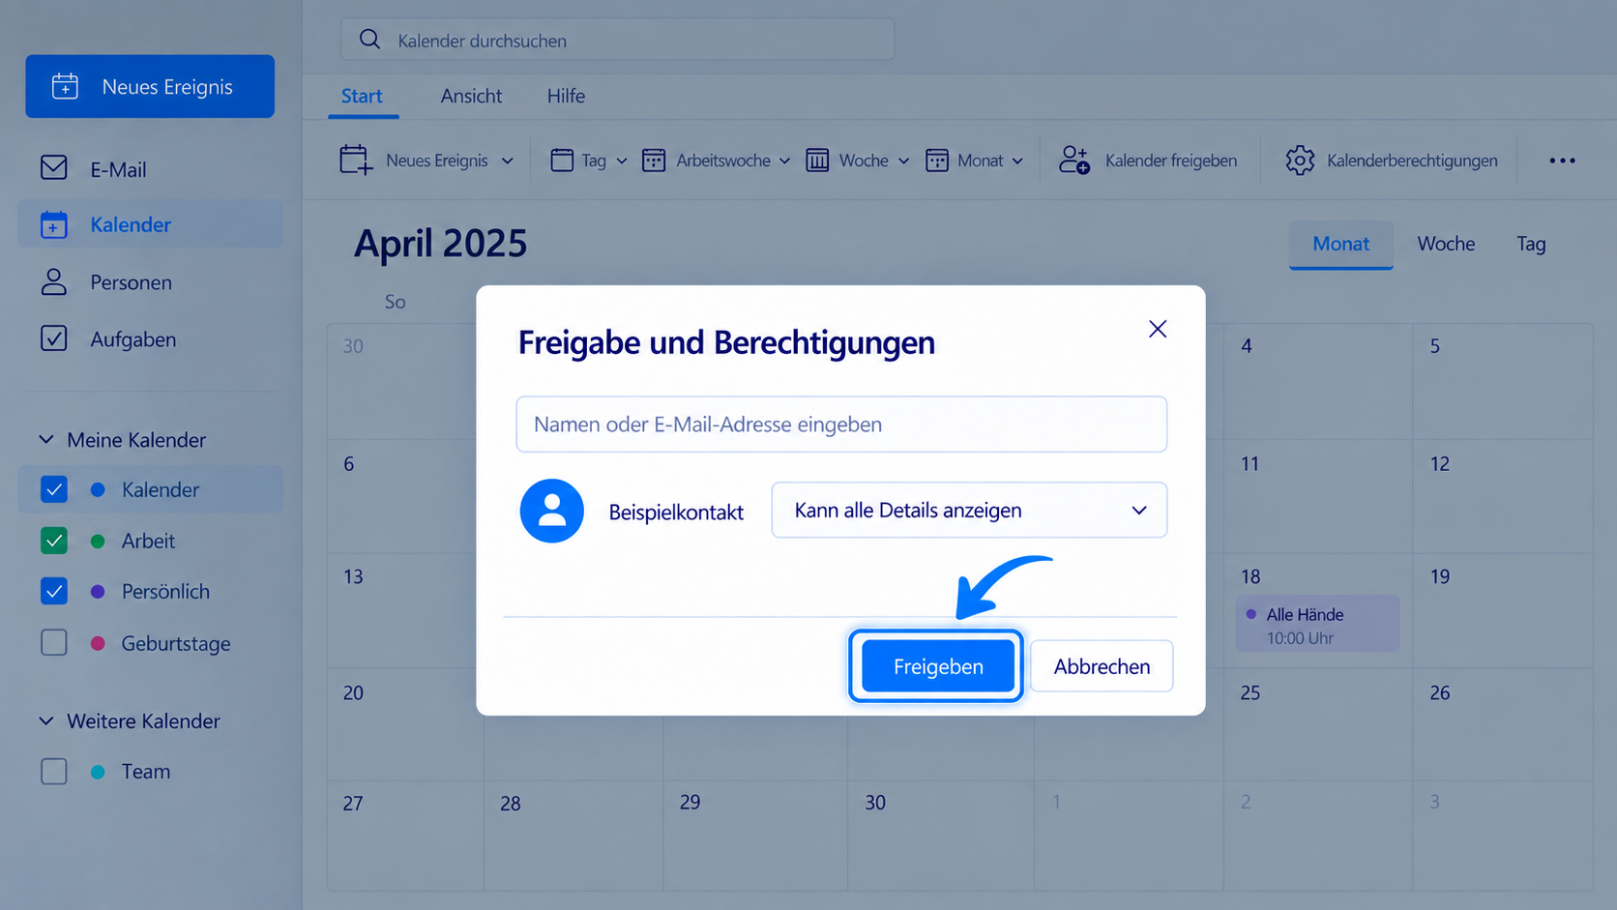Viewport: 1617px width, 910px height.
Task: Click the Kalender freigeben person-plus icon
Action: pos(1074,160)
